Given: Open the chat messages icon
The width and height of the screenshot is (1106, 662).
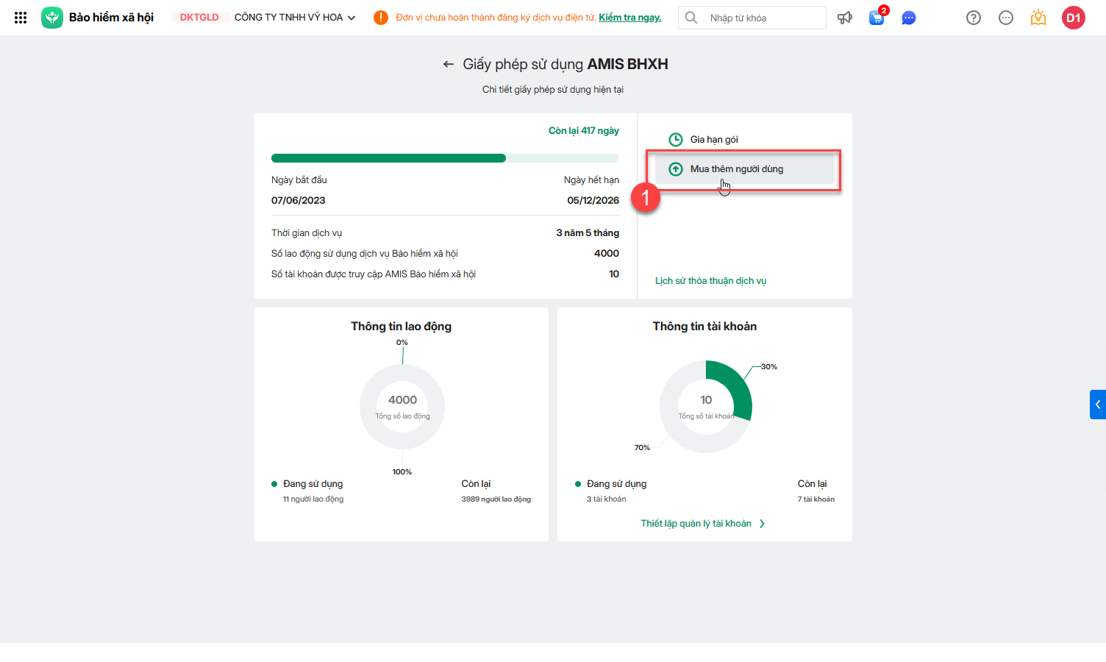Looking at the screenshot, I should pyautogui.click(x=909, y=18).
